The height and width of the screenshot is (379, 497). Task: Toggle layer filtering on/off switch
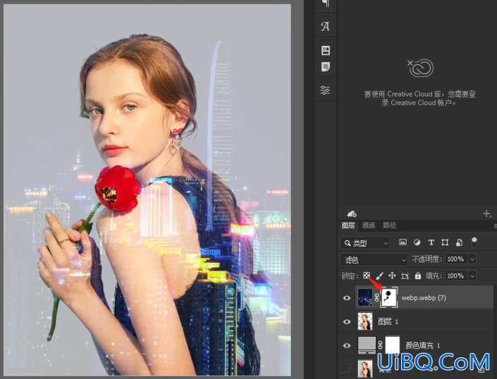[x=474, y=242]
